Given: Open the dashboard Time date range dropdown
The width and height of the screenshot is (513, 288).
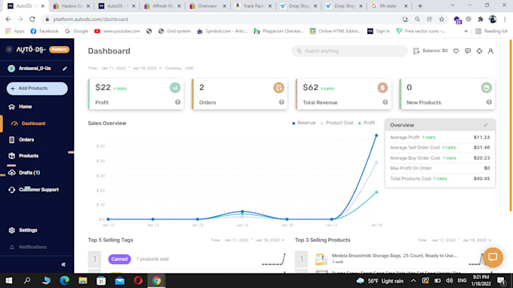Looking at the screenshot, I should click(x=131, y=68).
